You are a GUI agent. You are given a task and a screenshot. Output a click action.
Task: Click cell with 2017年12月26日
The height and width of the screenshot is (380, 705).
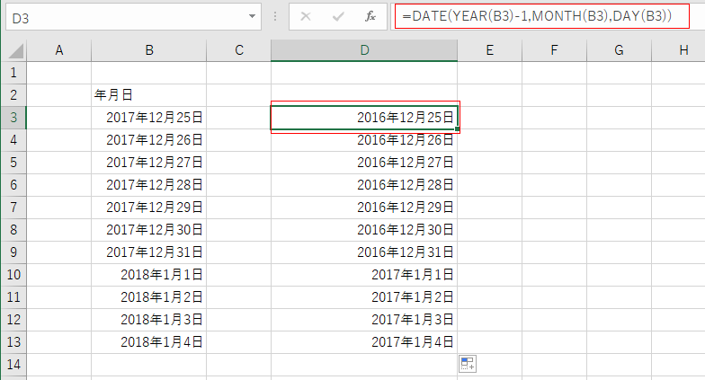pyautogui.click(x=149, y=140)
